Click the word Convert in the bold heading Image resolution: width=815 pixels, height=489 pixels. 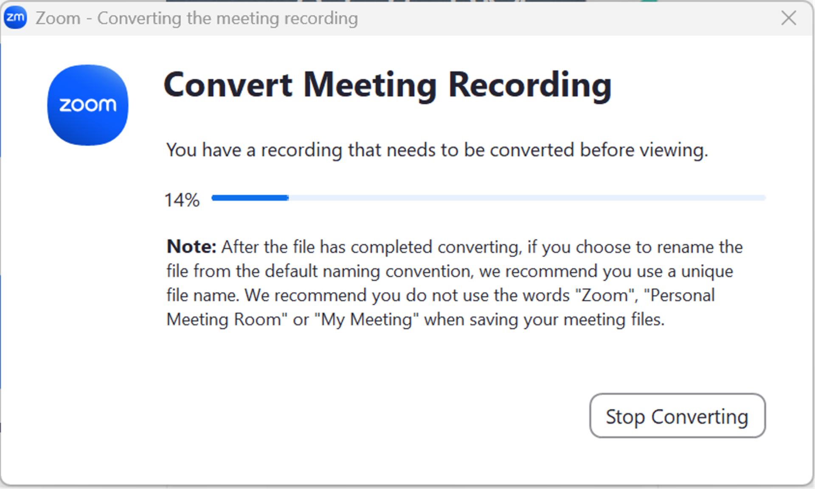pos(228,85)
